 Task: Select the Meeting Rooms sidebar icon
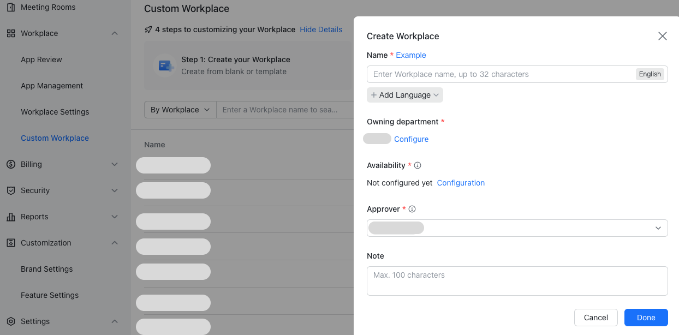point(9,7)
